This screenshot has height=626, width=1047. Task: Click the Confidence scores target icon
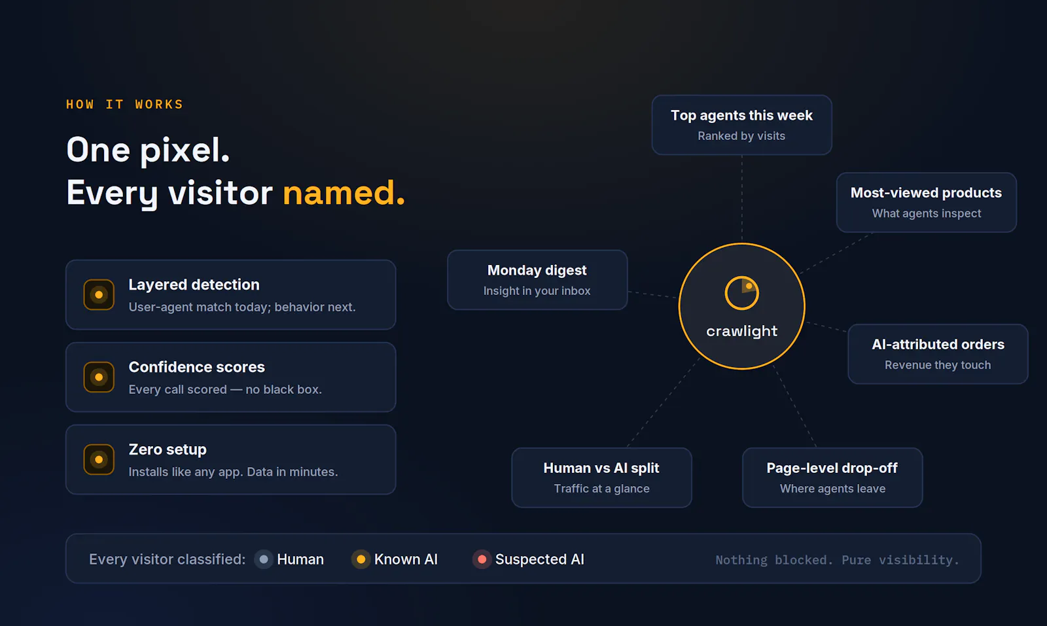(x=99, y=377)
